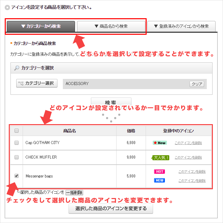Viewport: 223px width, 223px height.
Task: Click CHECK MUFFLER product name
Action: click(x=41, y=157)
